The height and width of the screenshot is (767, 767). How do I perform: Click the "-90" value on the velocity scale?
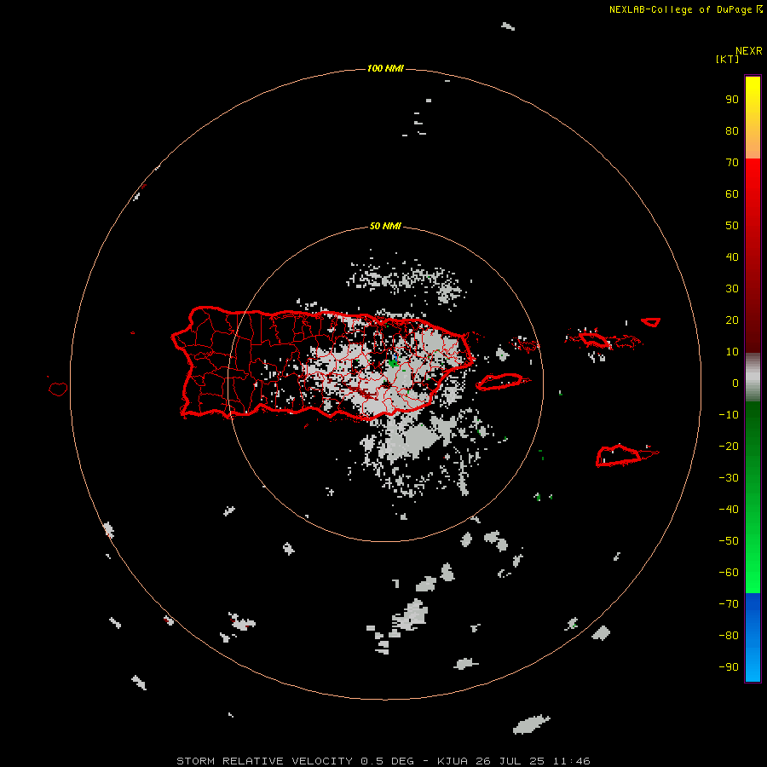729,667
